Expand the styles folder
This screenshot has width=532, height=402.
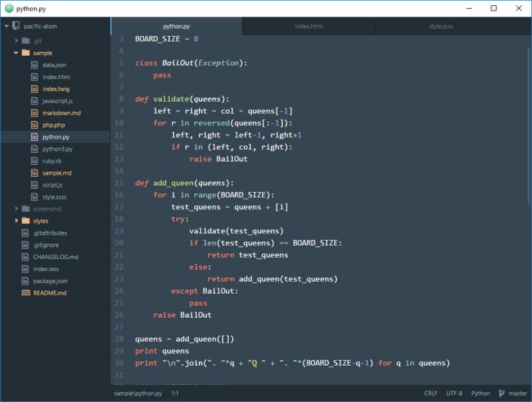tap(16, 221)
